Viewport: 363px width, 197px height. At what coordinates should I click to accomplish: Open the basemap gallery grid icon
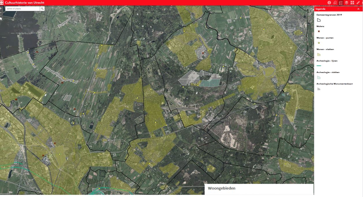click(x=352, y=3)
